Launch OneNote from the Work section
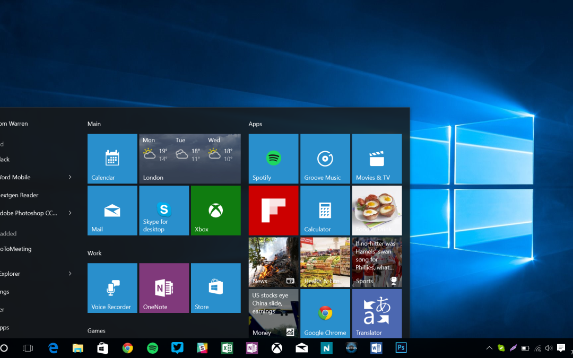Image resolution: width=573 pixels, height=358 pixels. tap(163, 287)
